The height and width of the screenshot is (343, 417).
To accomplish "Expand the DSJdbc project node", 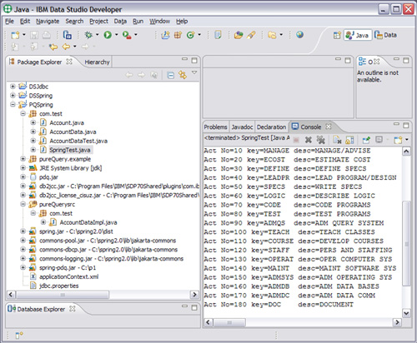I will point(13,87).
